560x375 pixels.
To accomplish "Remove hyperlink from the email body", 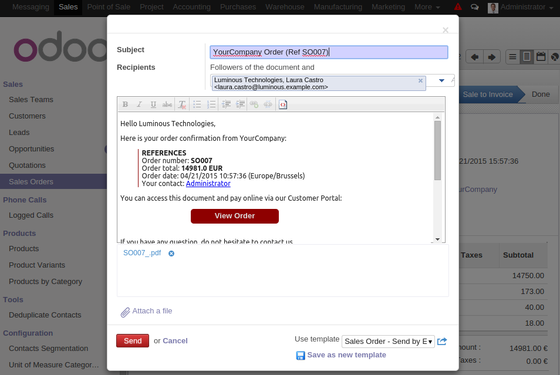I will click(268, 104).
